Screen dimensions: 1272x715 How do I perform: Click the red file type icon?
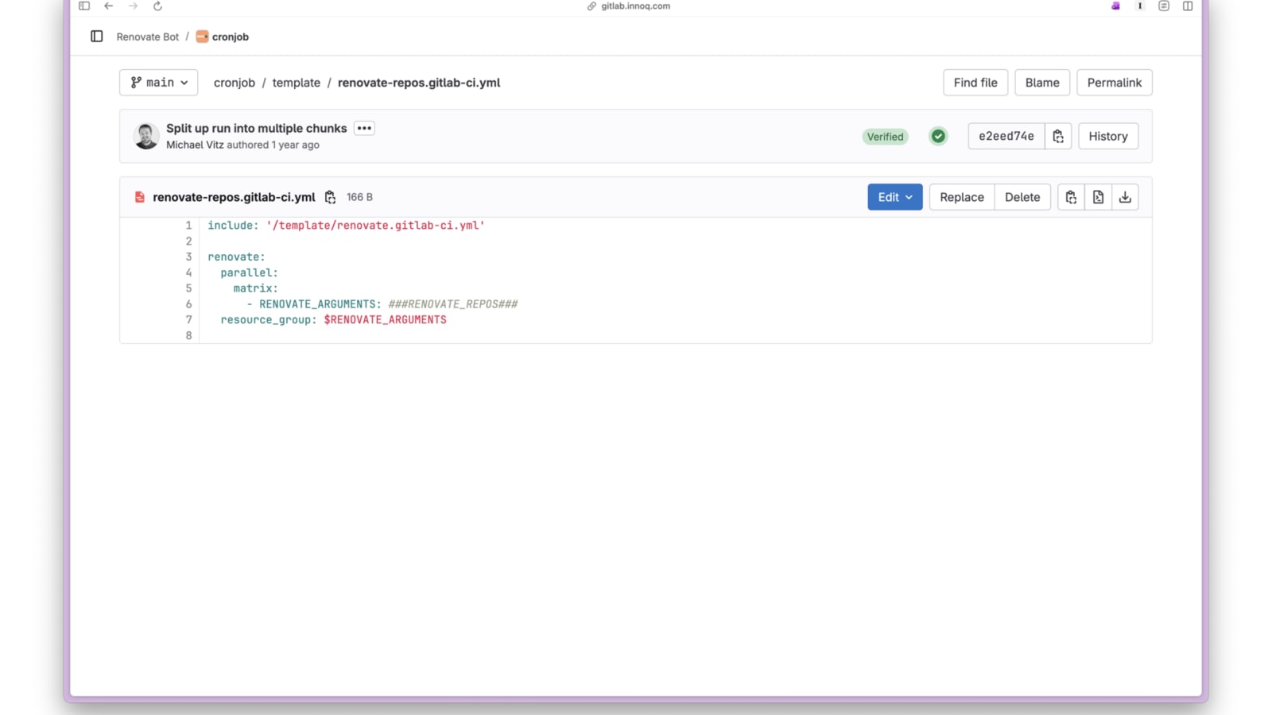pyautogui.click(x=140, y=197)
